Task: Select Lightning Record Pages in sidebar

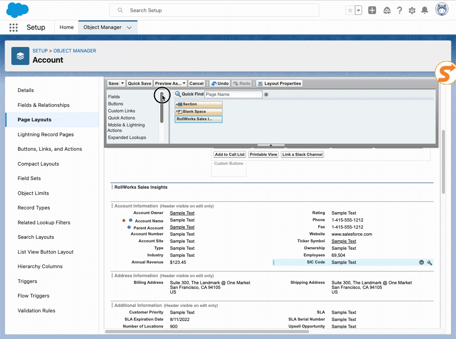Action: [45, 134]
